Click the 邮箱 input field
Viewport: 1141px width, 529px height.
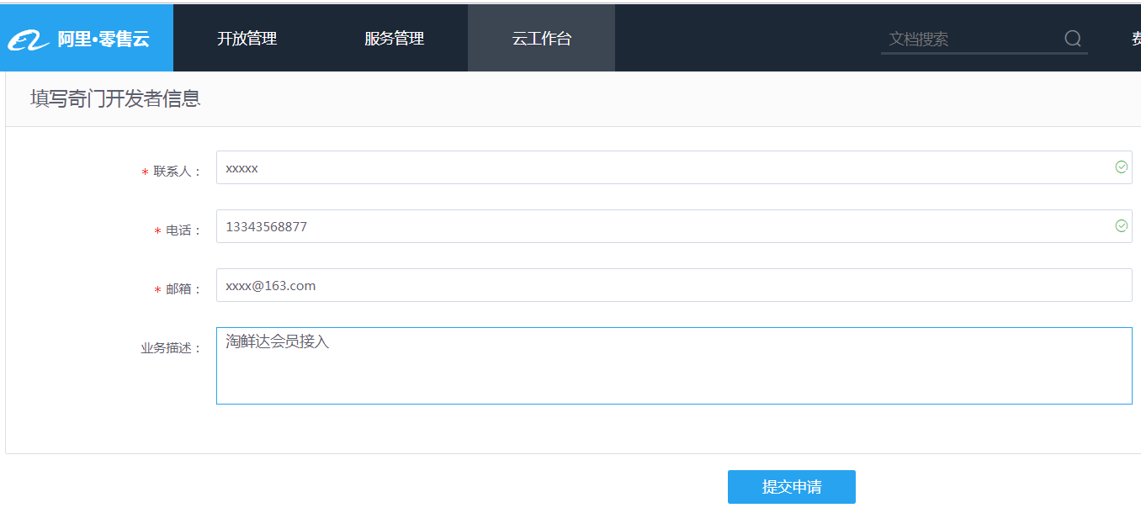coord(674,285)
